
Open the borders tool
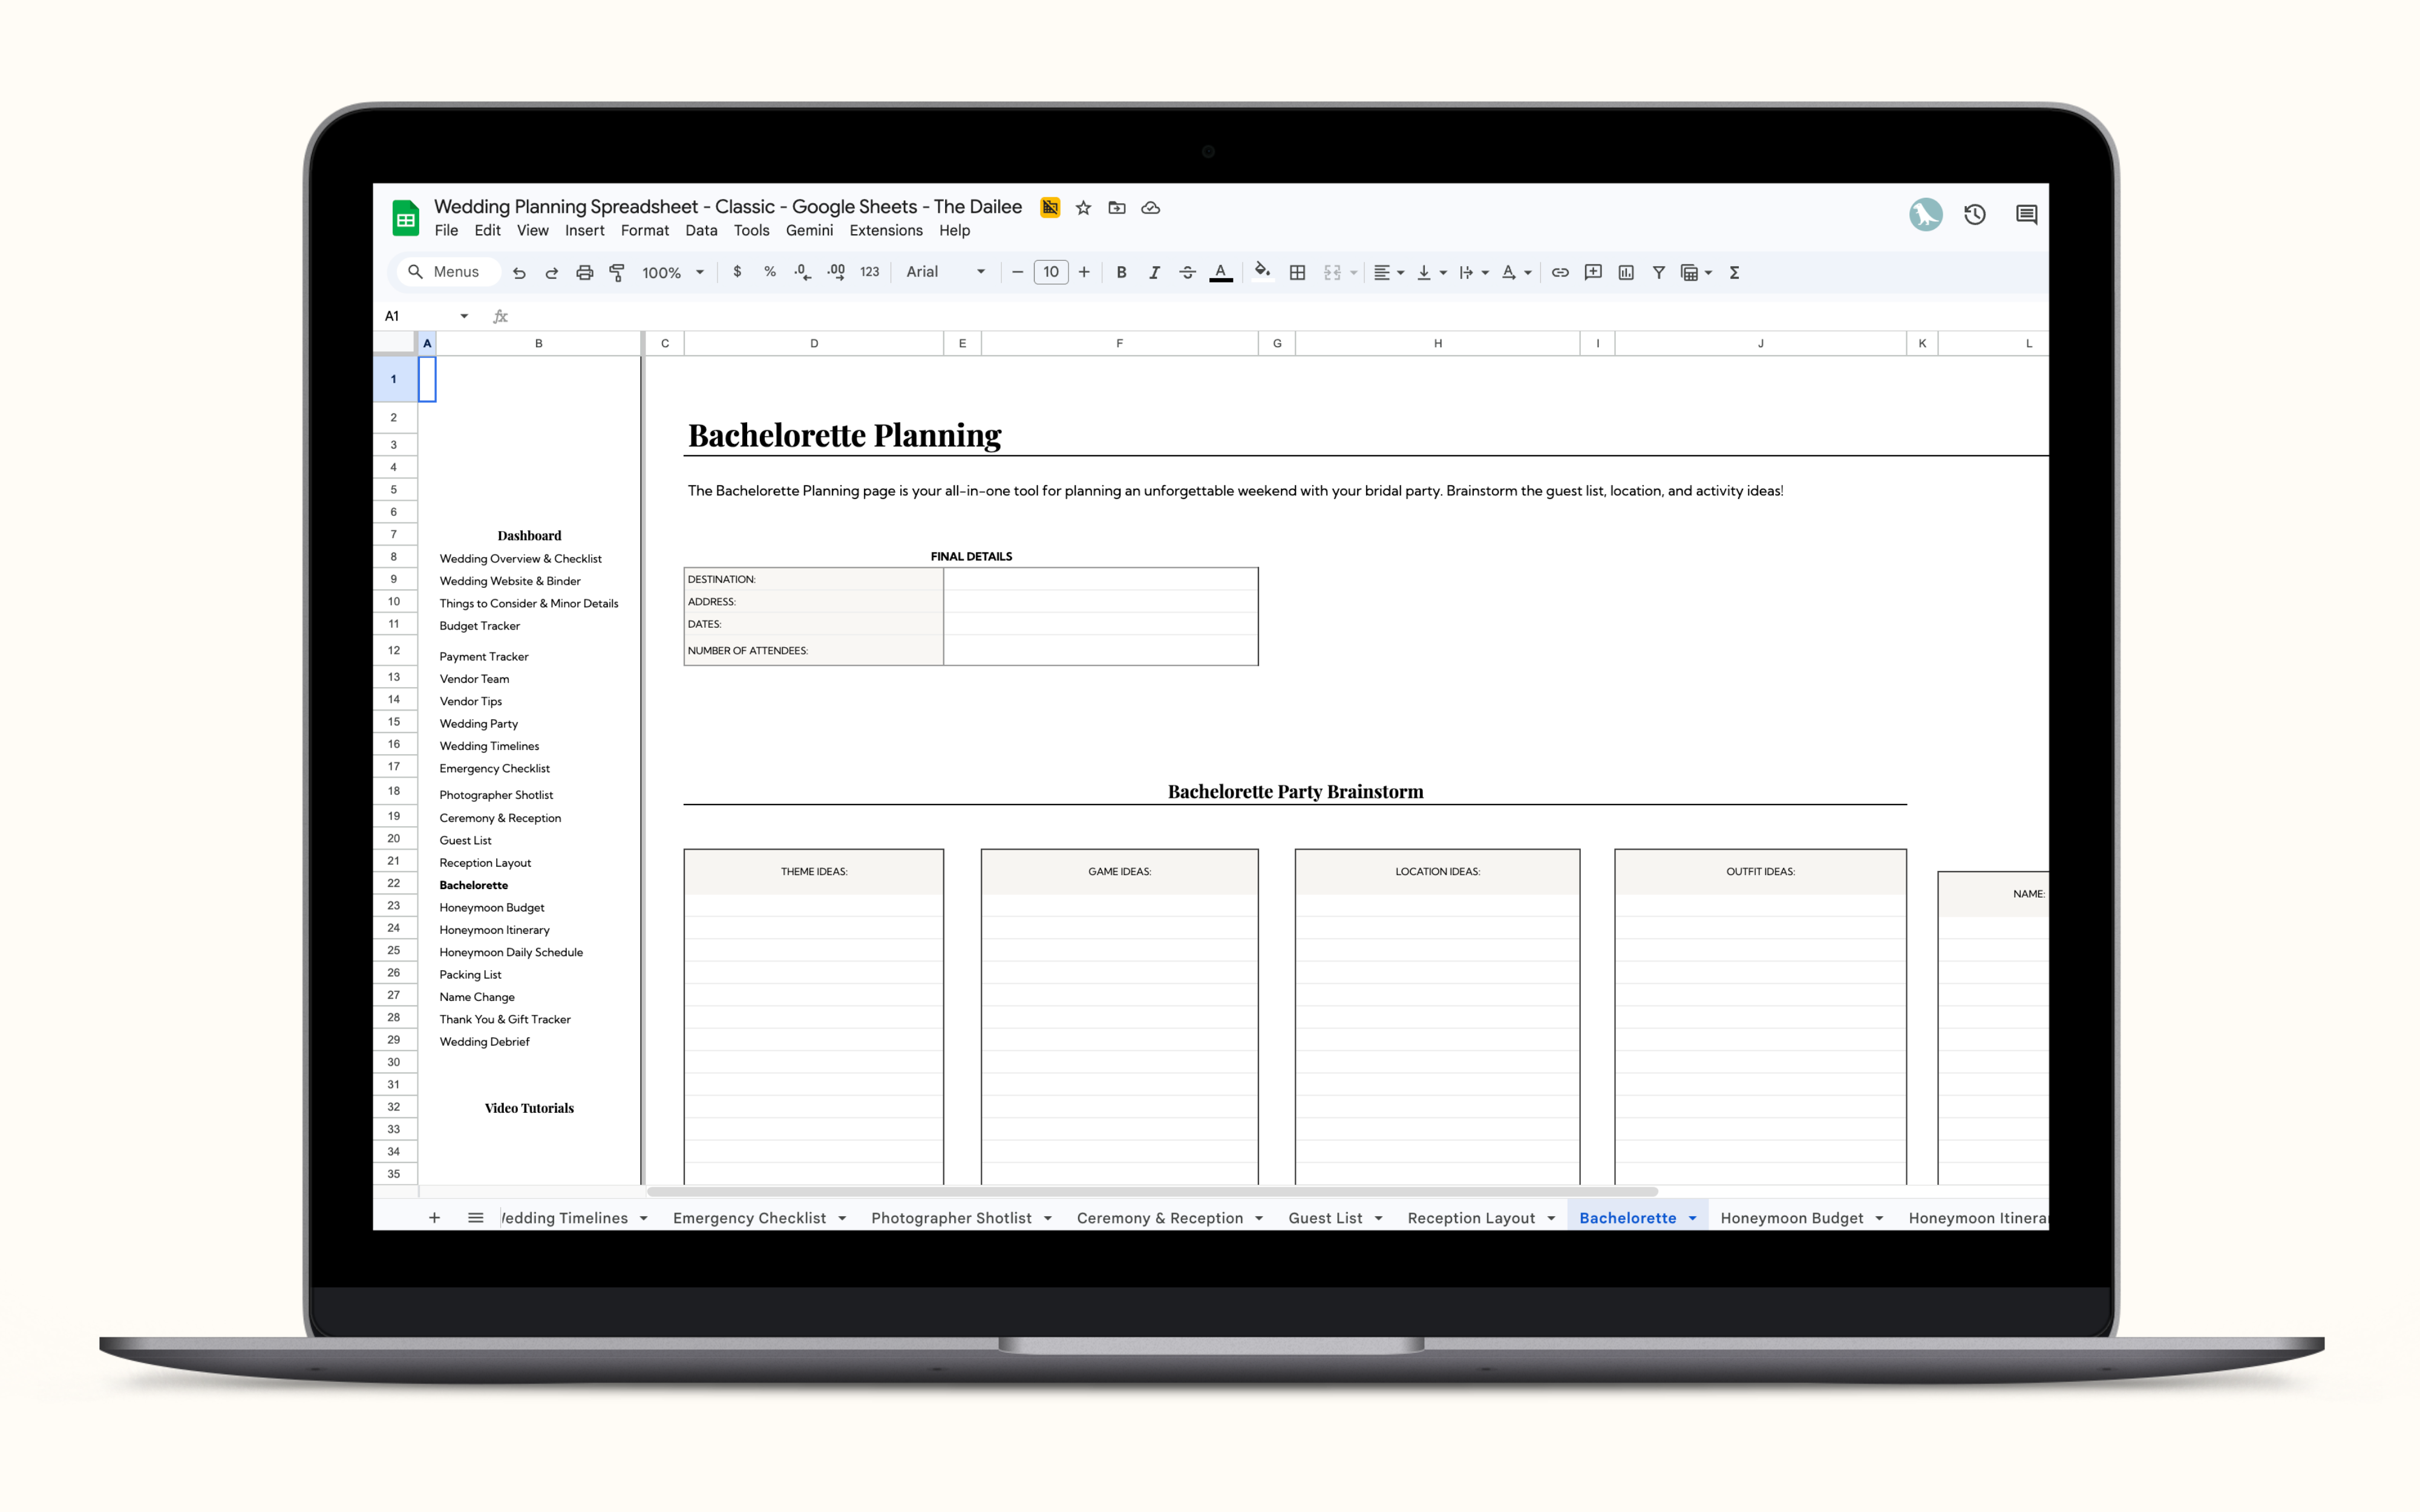[x=1297, y=272]
